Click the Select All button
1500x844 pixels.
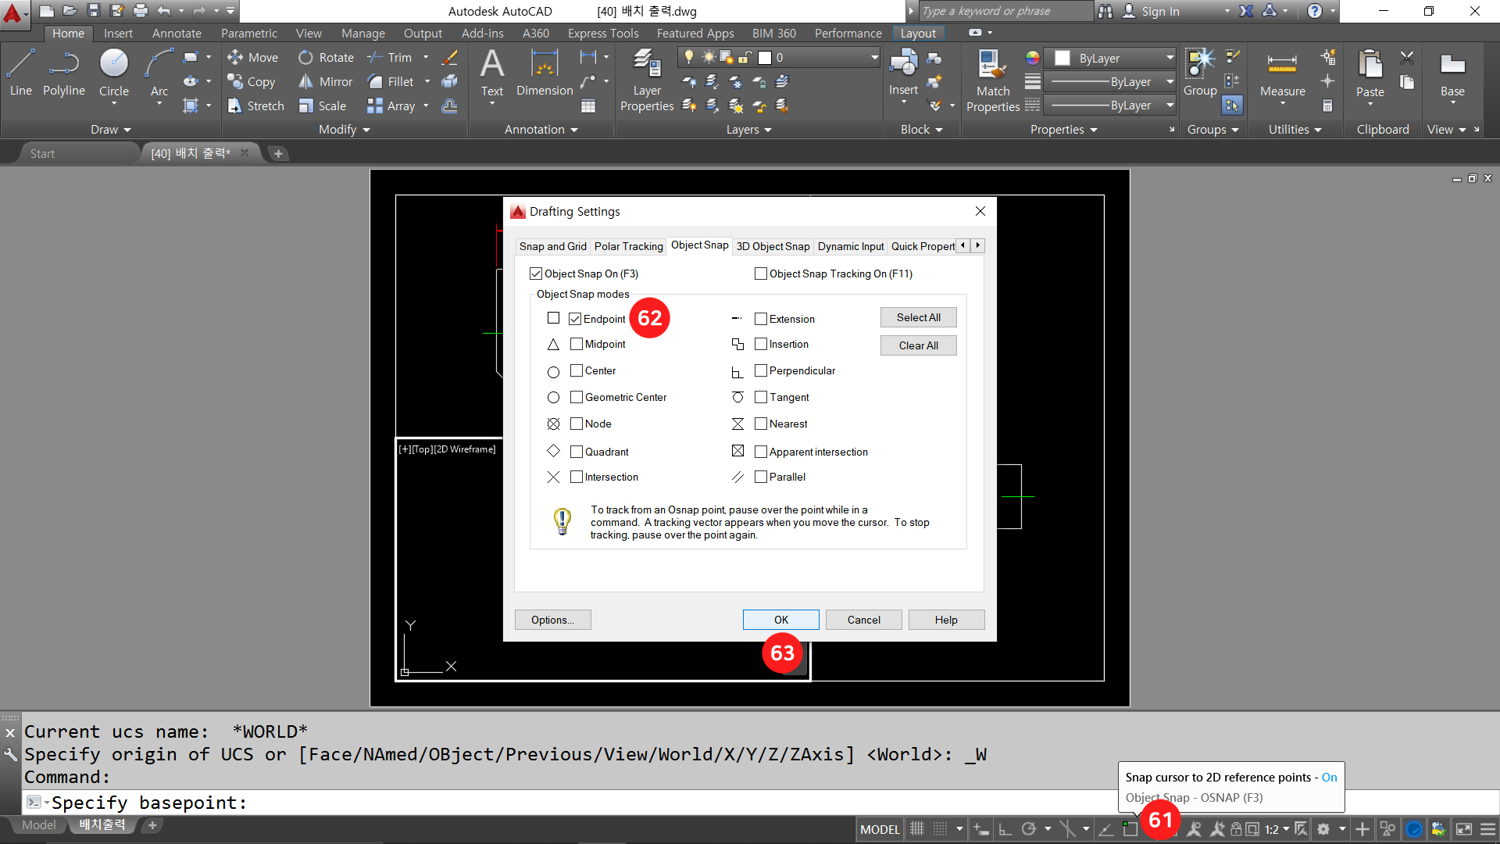pyautogui.click(x=918, y=317)
